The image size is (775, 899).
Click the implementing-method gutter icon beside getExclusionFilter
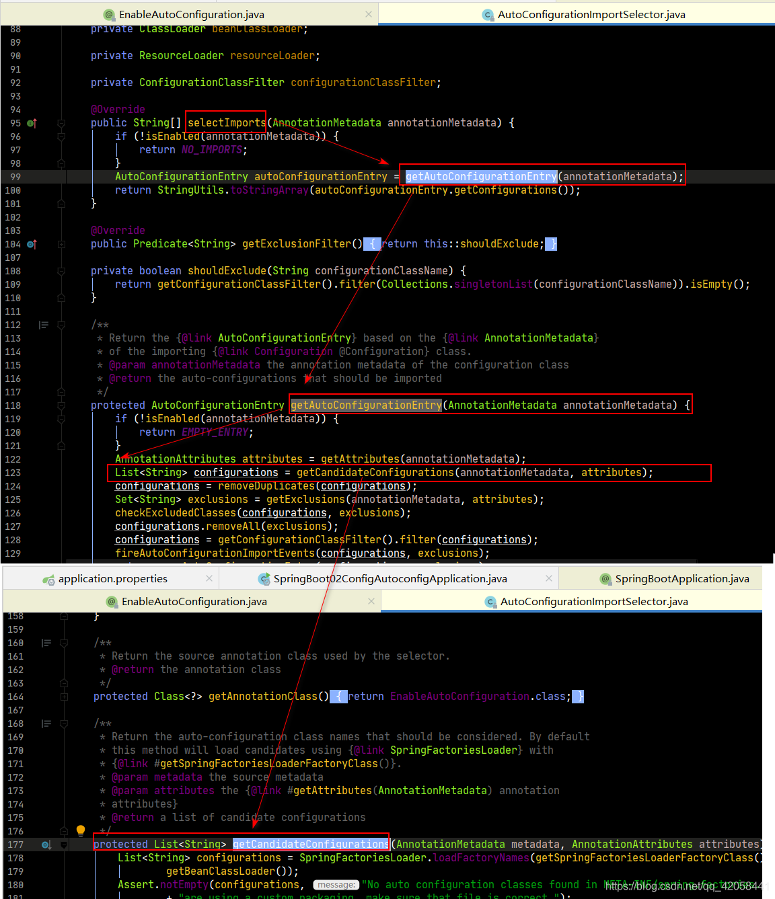[x=31, y=244]
